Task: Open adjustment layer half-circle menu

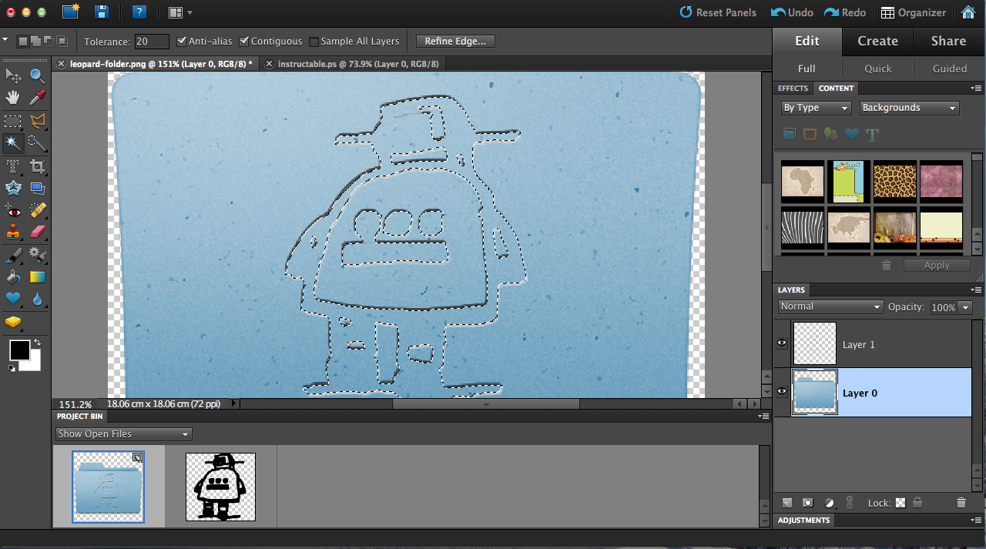Action: 829,503
